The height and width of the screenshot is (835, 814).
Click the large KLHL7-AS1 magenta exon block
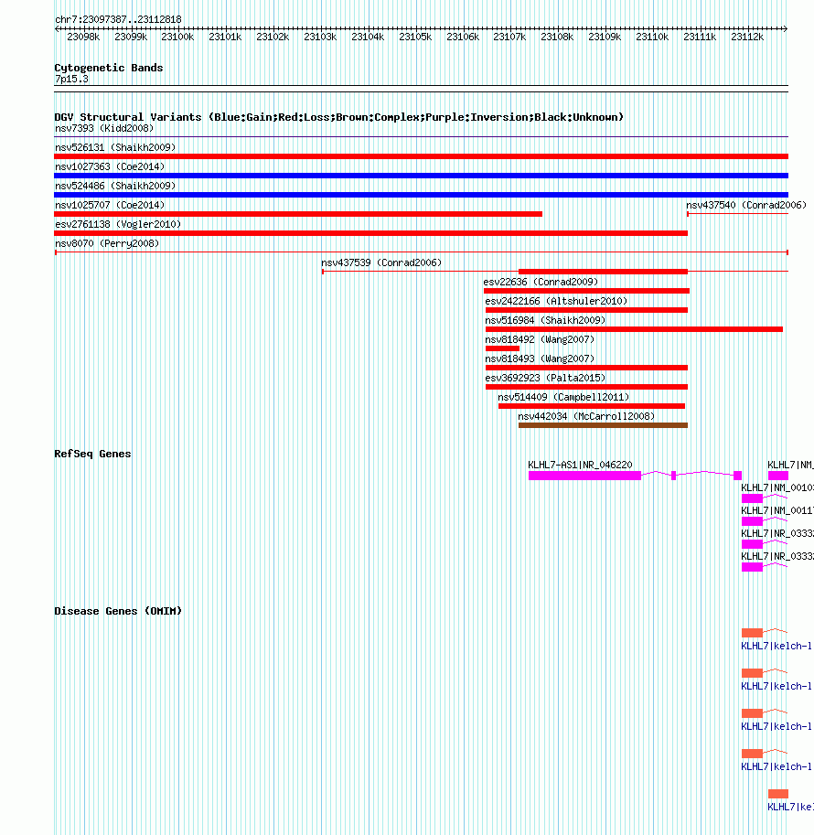[x=584, y=476]
